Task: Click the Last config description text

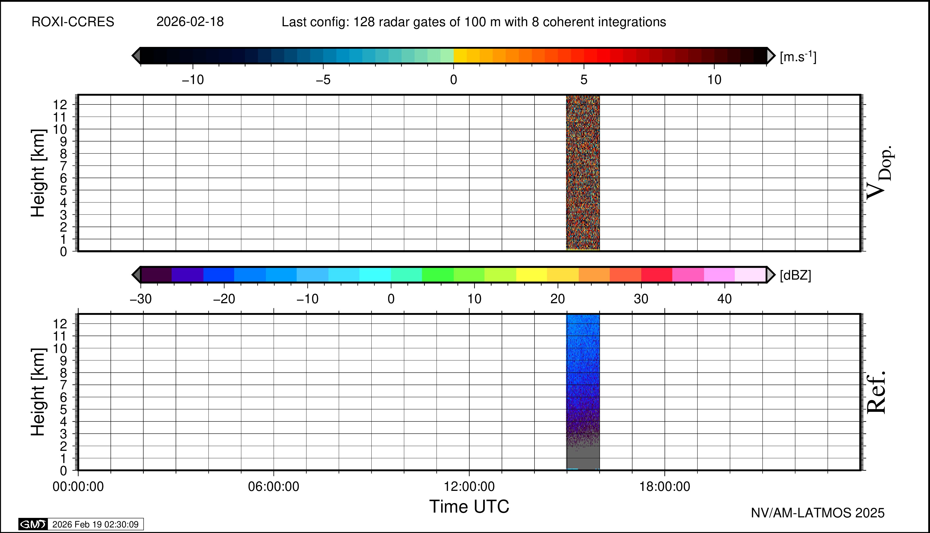Action: 473,22
